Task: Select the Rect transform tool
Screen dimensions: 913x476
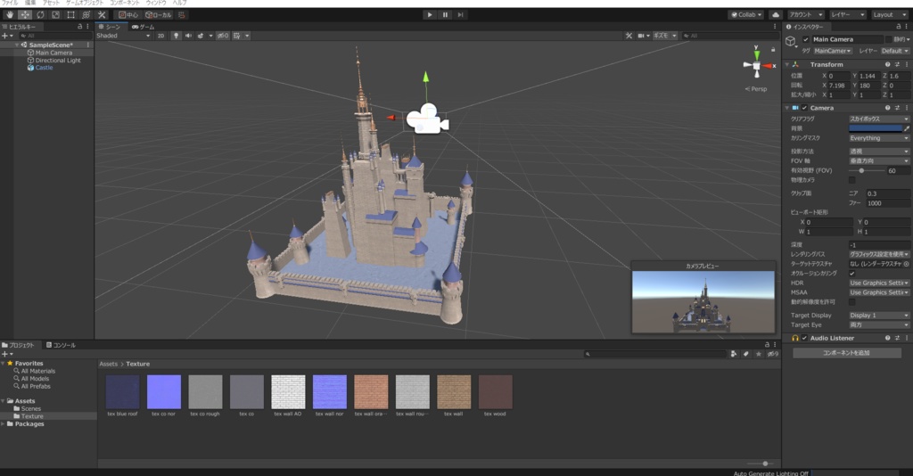Action: point(70,15)
